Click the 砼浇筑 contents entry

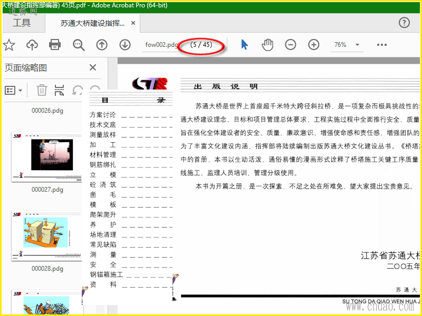point(103,185)
